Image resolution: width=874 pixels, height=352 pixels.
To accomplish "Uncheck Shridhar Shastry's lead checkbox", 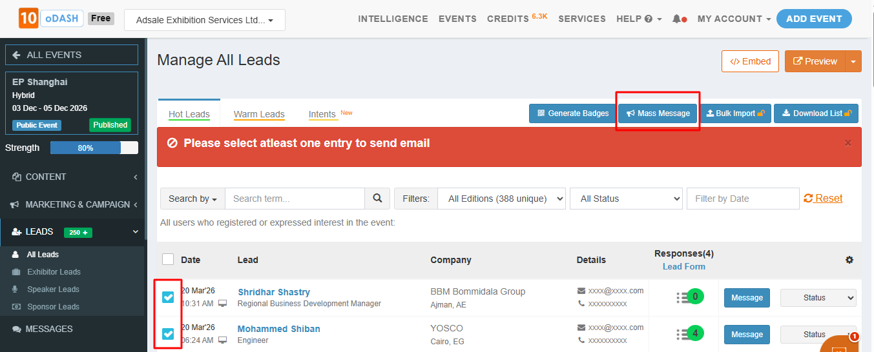I will (x=168, y=297).
